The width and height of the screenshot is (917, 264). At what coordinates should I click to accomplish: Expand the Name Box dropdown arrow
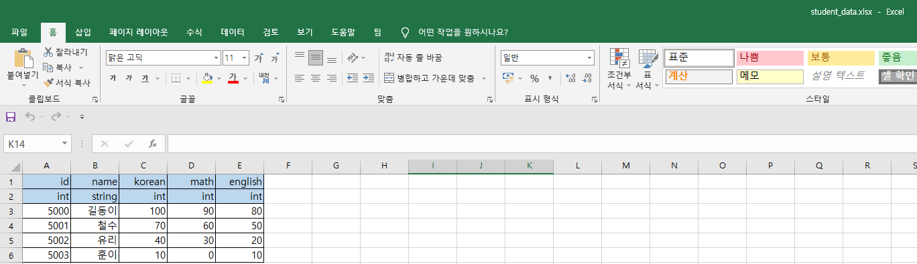(64, 144)
